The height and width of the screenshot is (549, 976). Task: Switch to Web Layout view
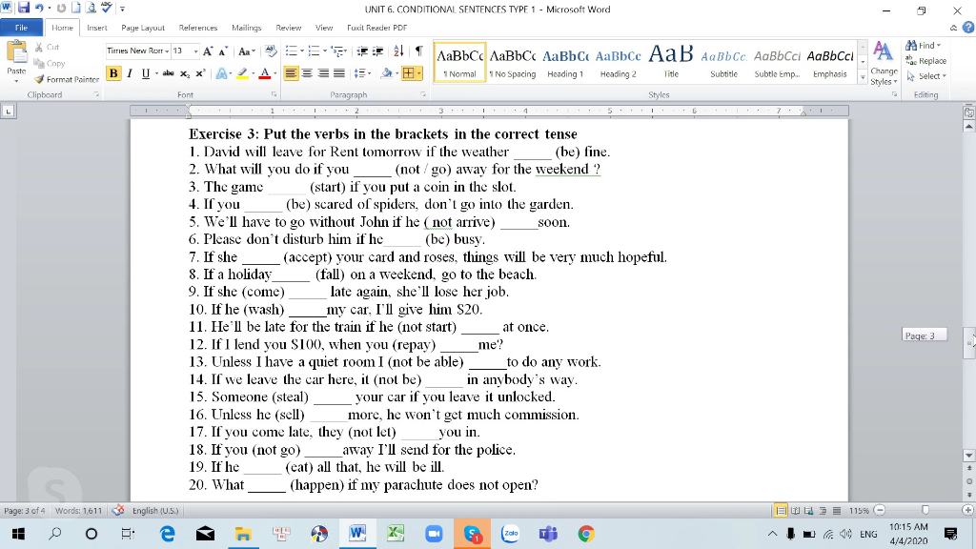(x=808, y=511)
